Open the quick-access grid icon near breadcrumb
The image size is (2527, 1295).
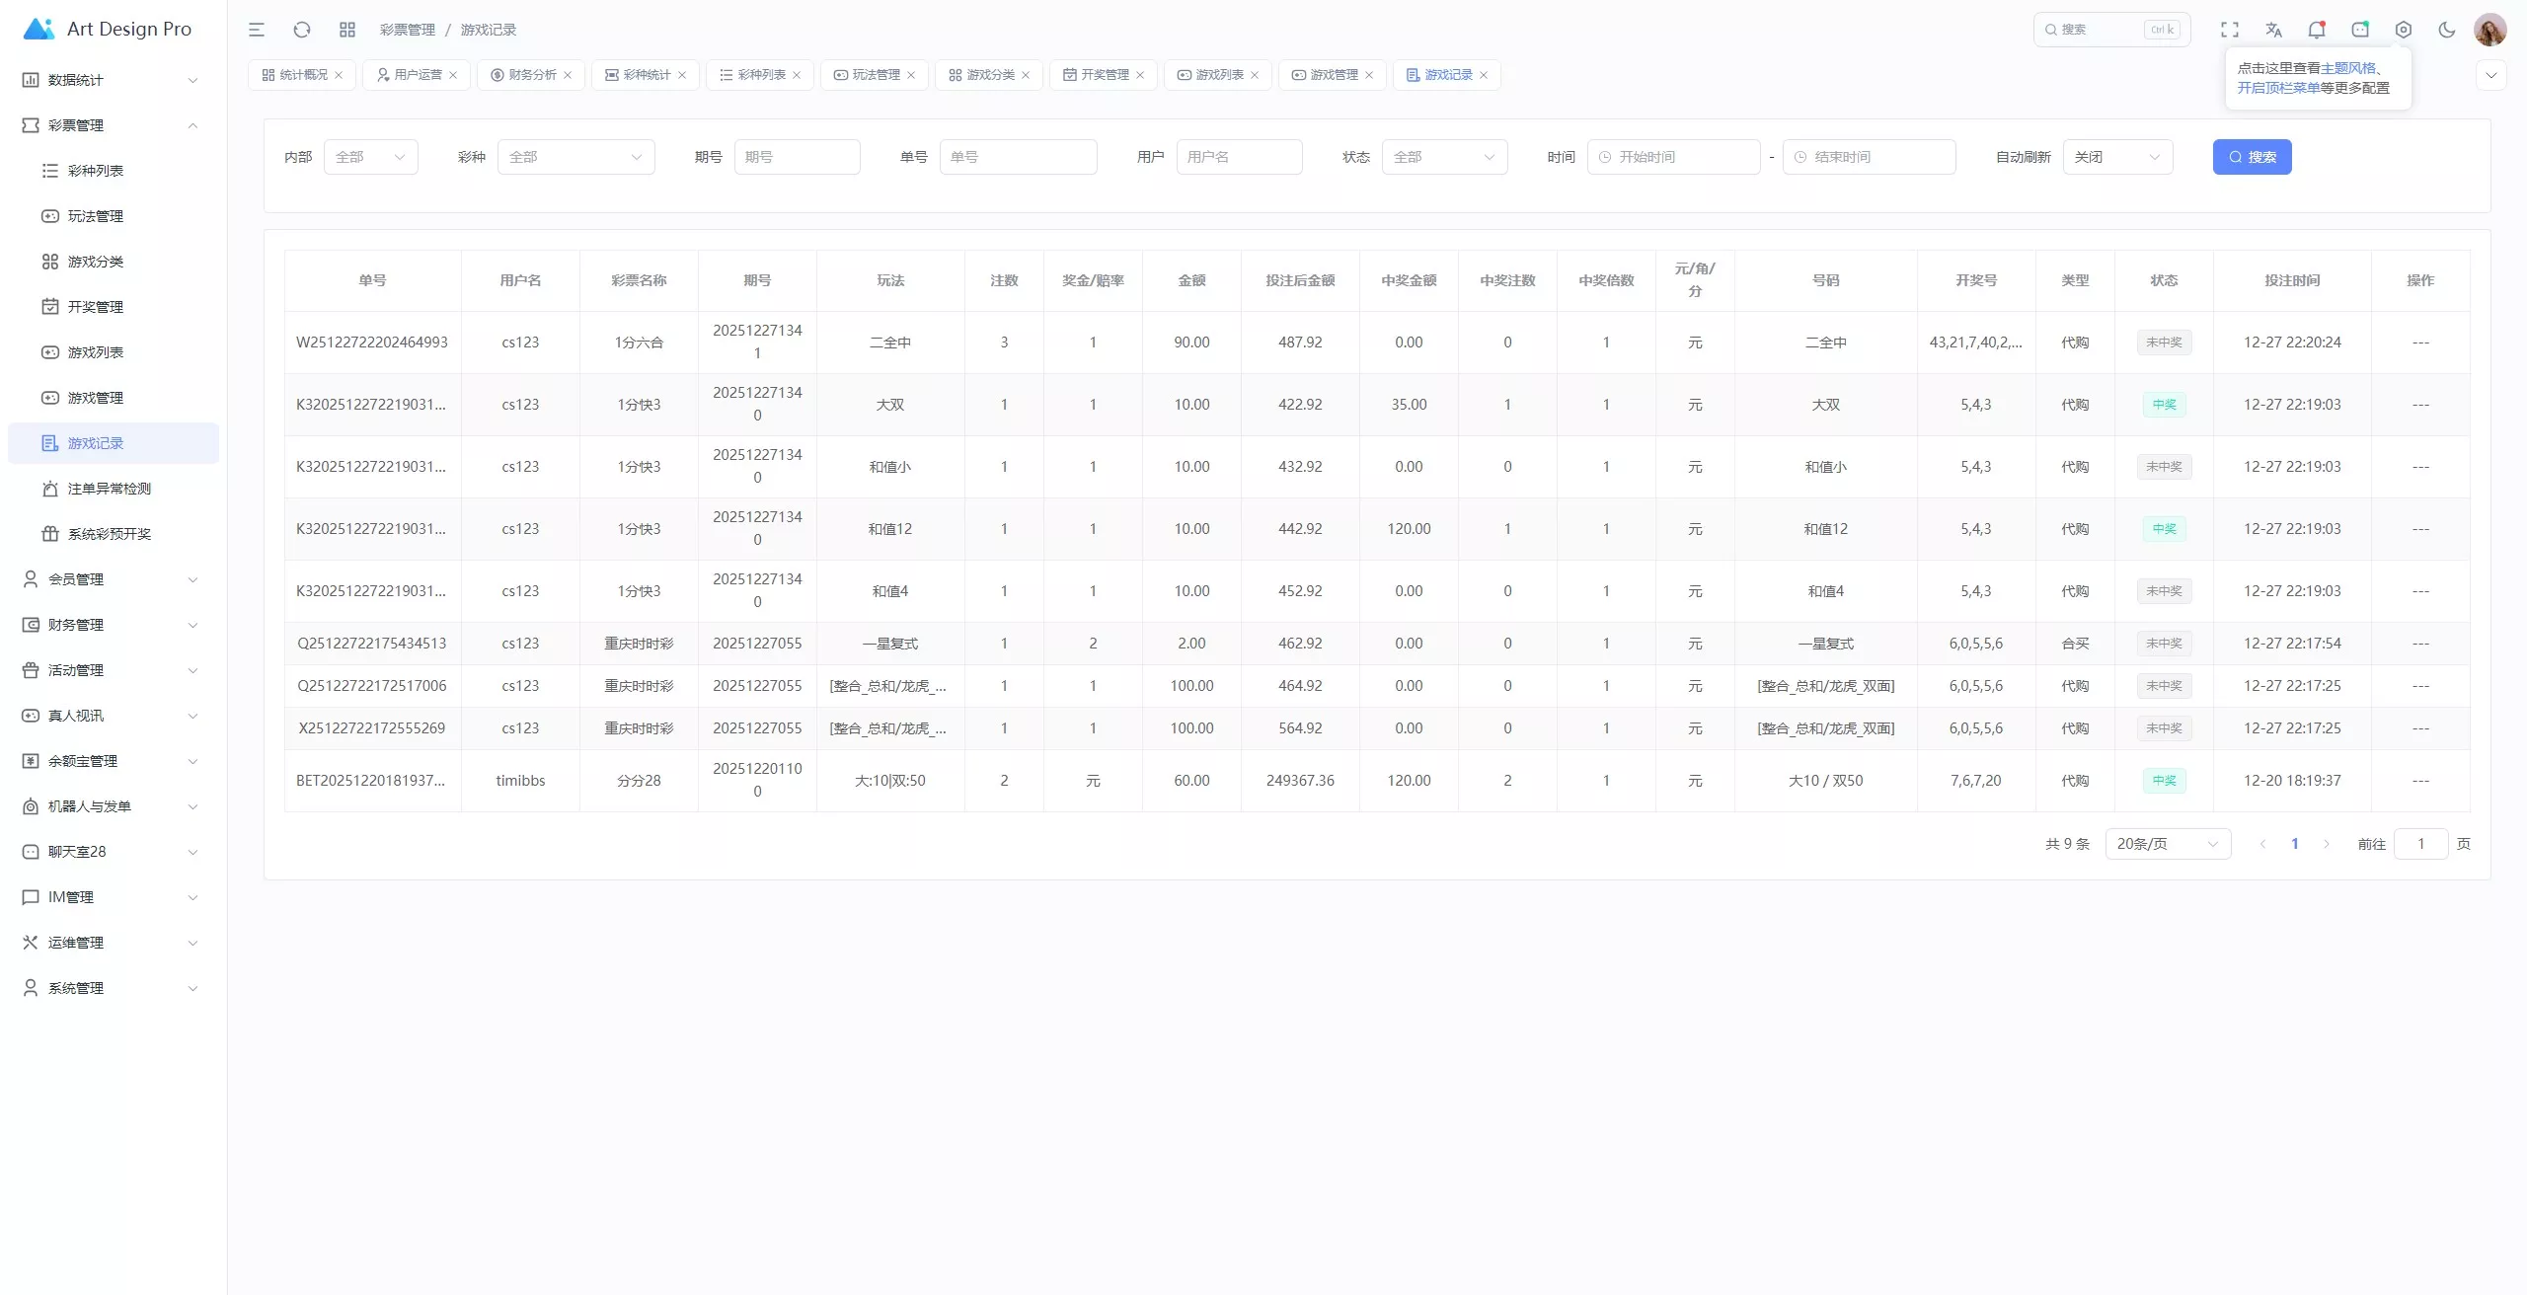(347, 30)
